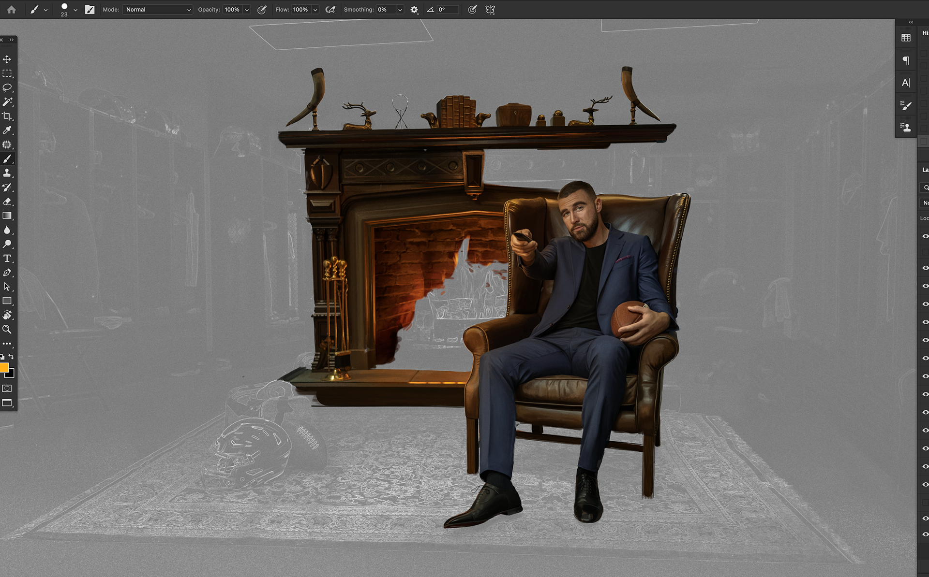Image resolution: width=929 pixels, height=577 pixels.
Task: Select the Horizontal Type tool
Action: [x=7, y=259]
